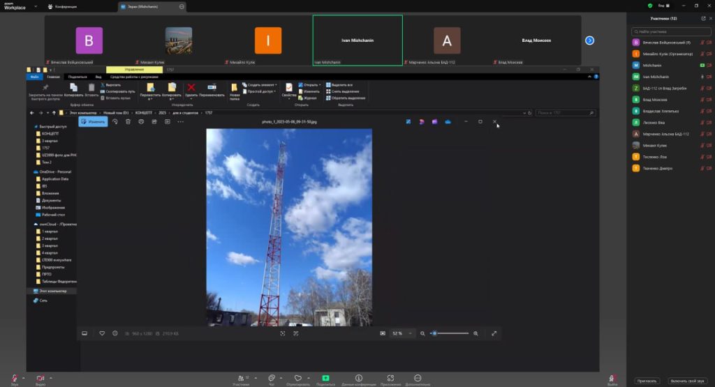Click the right arrow to show more video tiles
715x387 pixels.
pyautogui.click(x=589, y=40)
